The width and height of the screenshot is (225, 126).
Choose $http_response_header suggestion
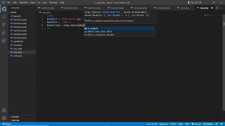[120, 35]
